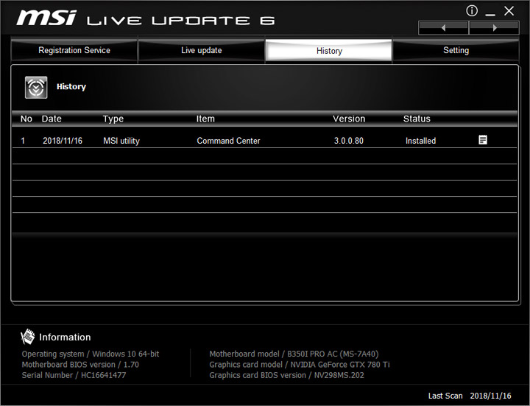Click the Information section icon
Screen dimensions: 530x406
pyautogui.click(x=28, y=337)
